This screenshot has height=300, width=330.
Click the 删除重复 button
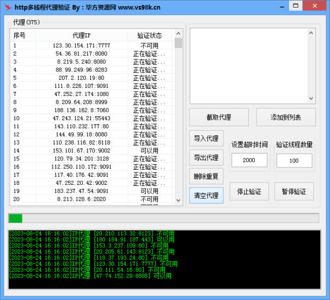[x=206, y=176]
